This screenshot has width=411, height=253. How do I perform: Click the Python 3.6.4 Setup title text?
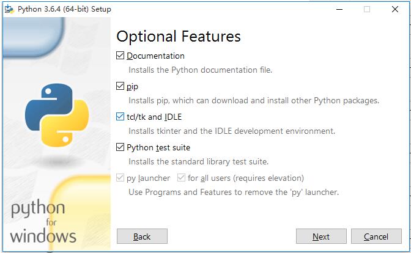(64, 9)
